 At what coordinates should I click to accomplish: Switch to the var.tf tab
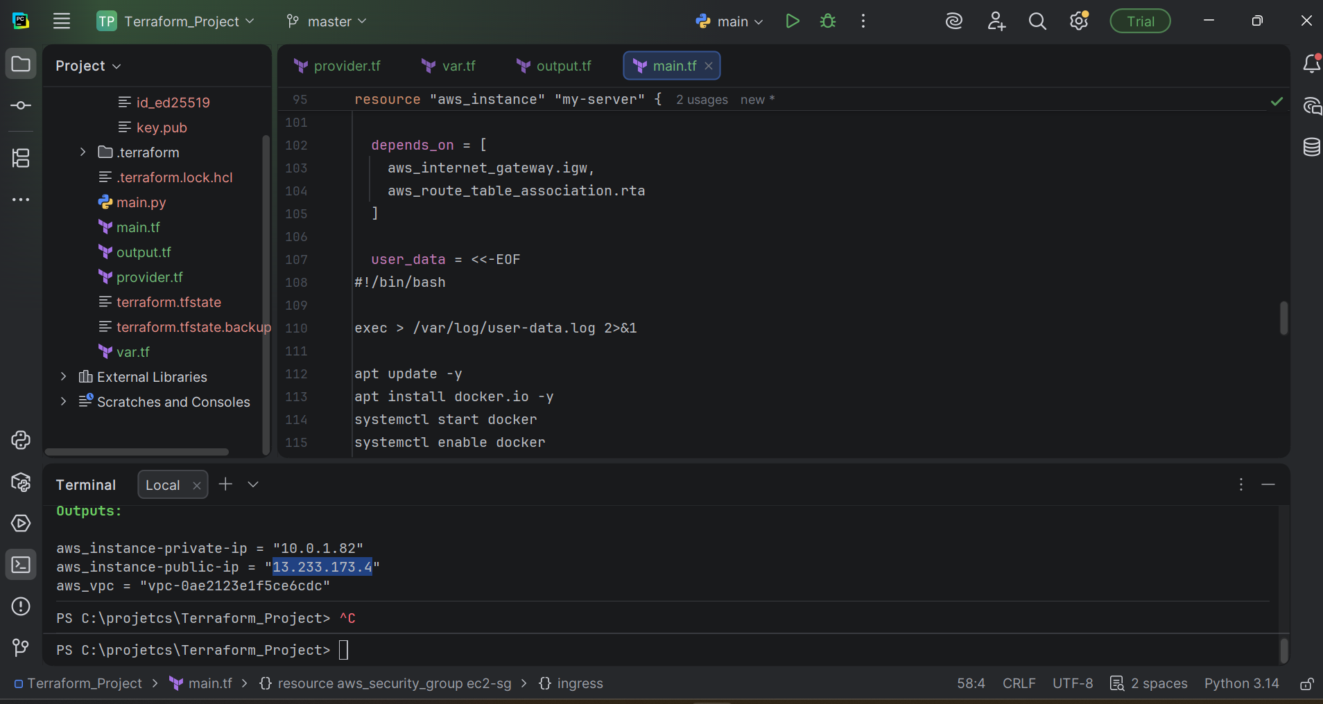(x=449, y=66)
